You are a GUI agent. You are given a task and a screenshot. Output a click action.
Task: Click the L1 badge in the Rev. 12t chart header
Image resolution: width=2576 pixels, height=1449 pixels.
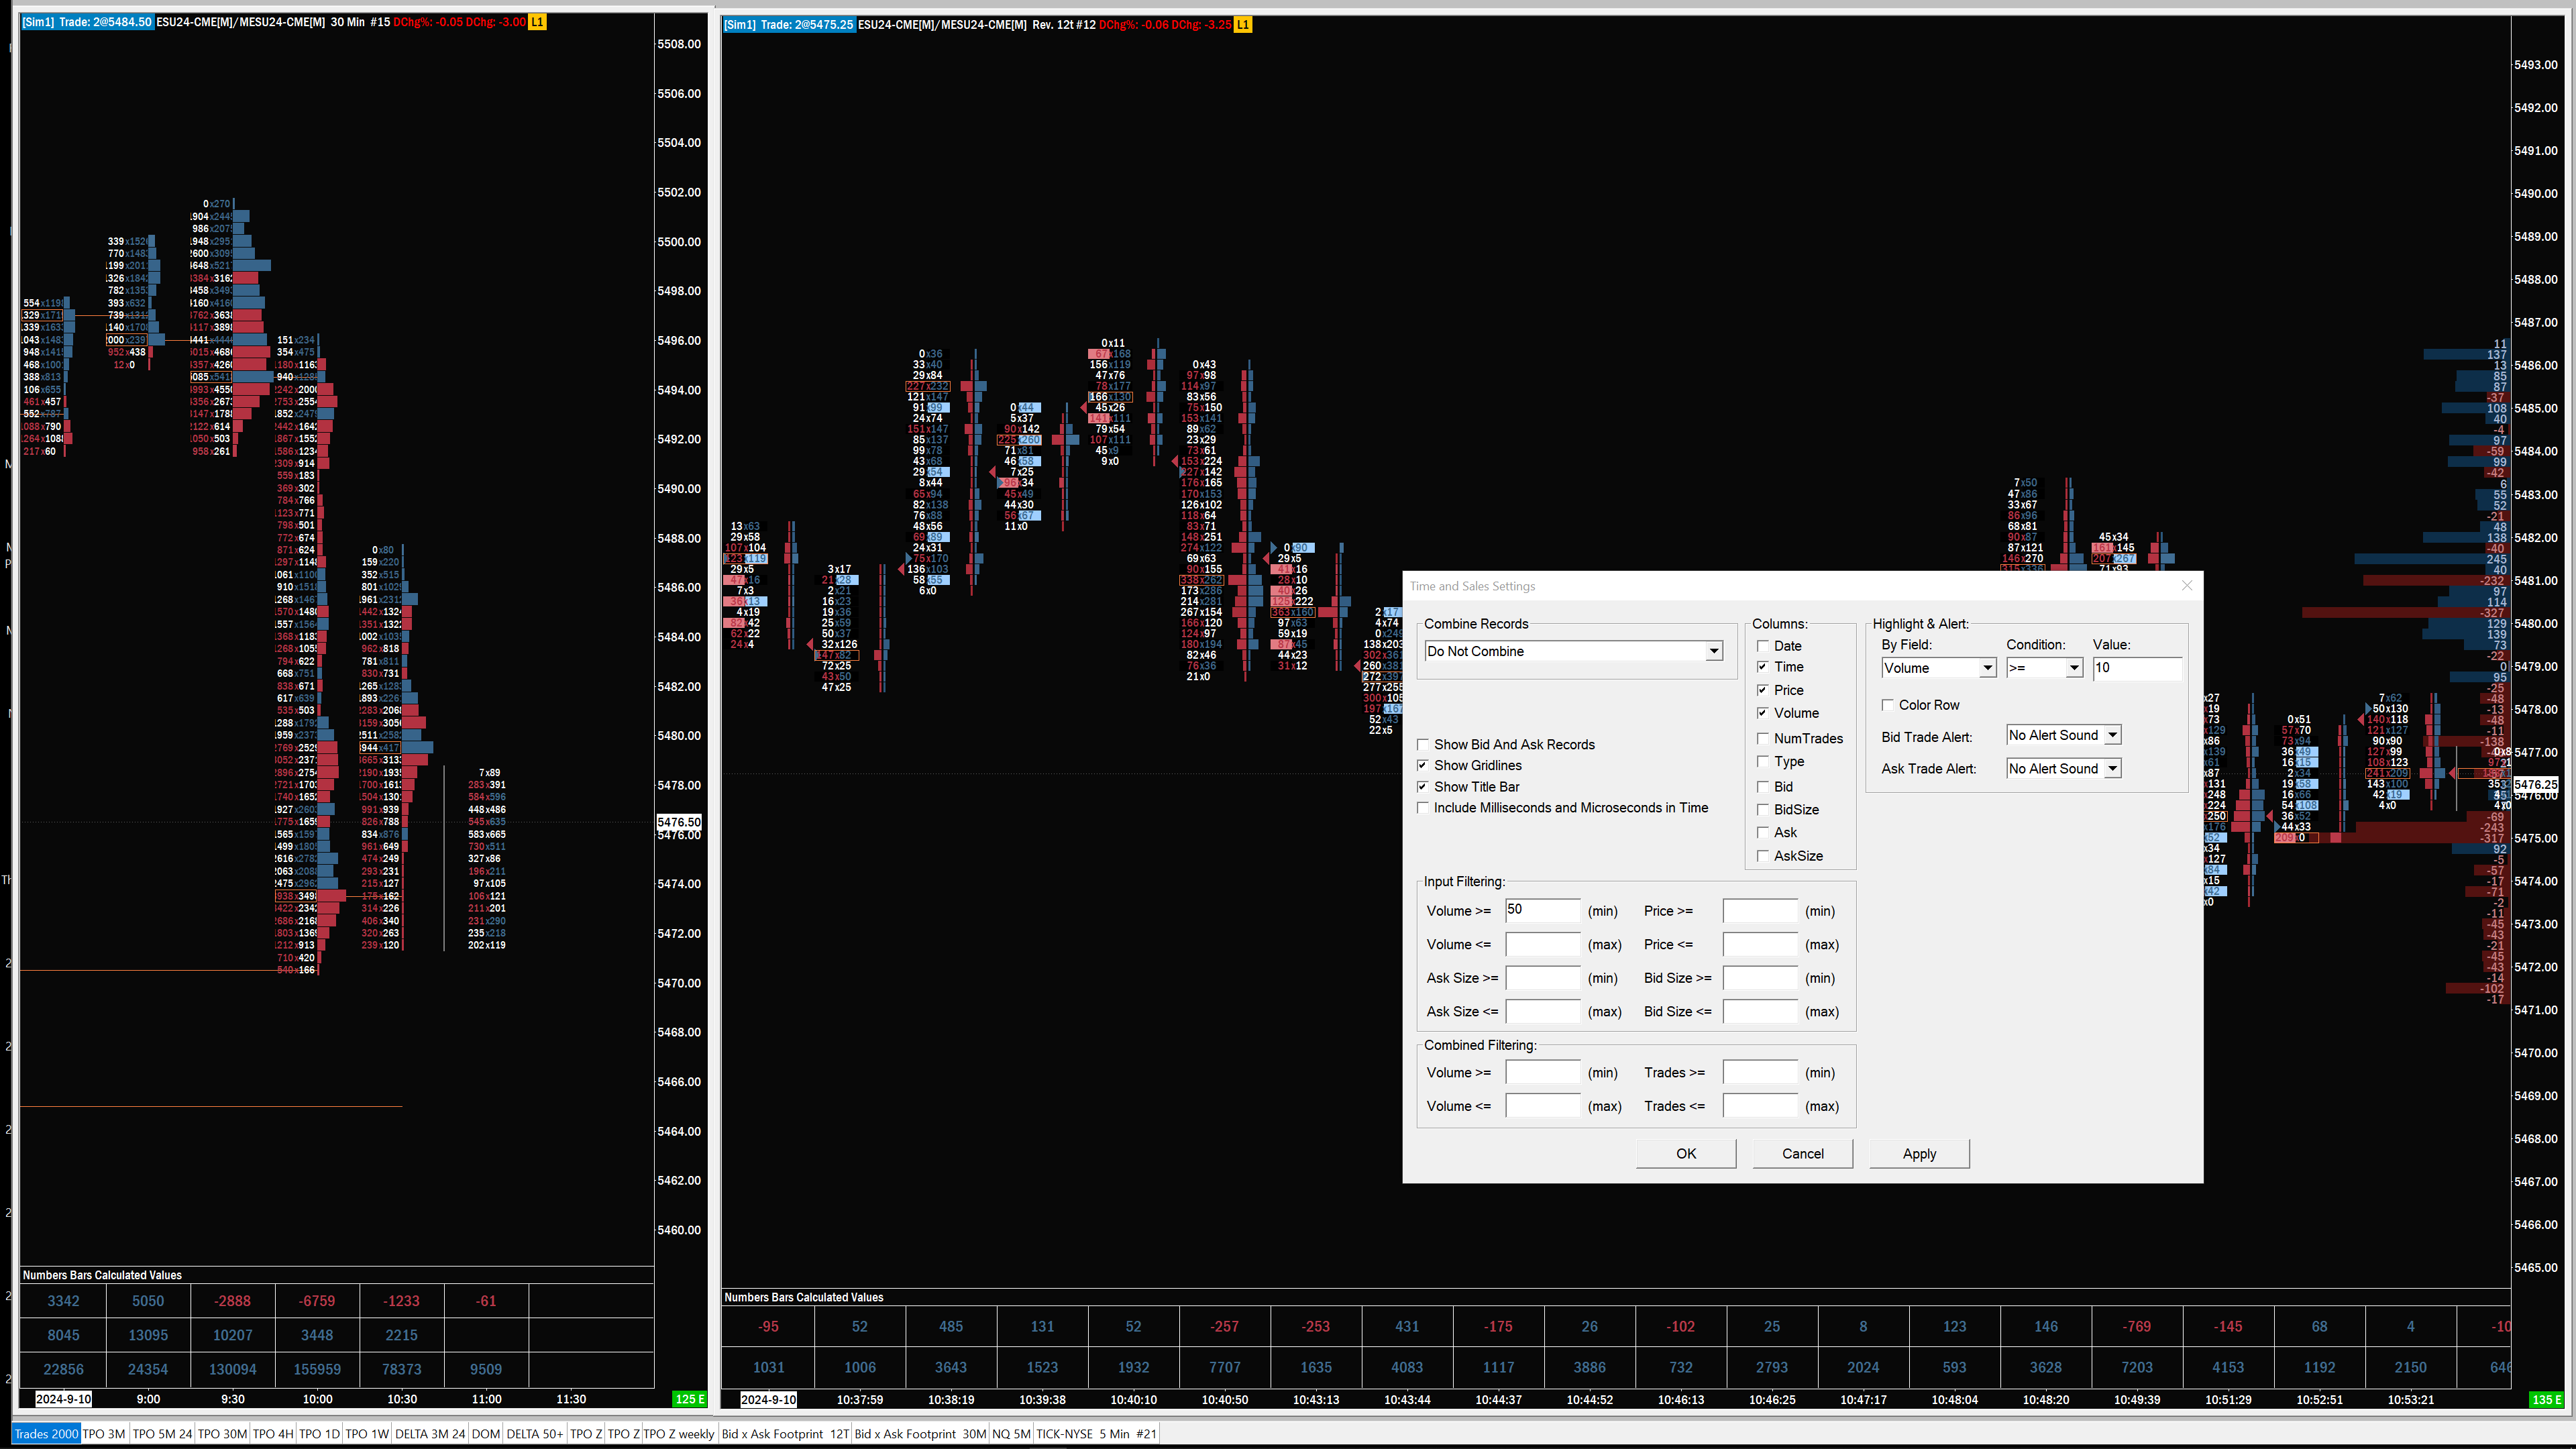point(1243,24)
